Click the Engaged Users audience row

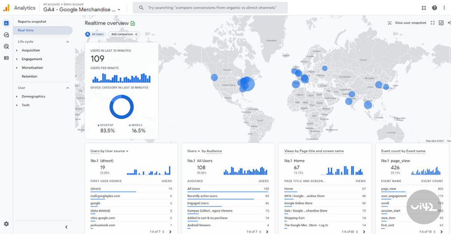pos(228,203)
